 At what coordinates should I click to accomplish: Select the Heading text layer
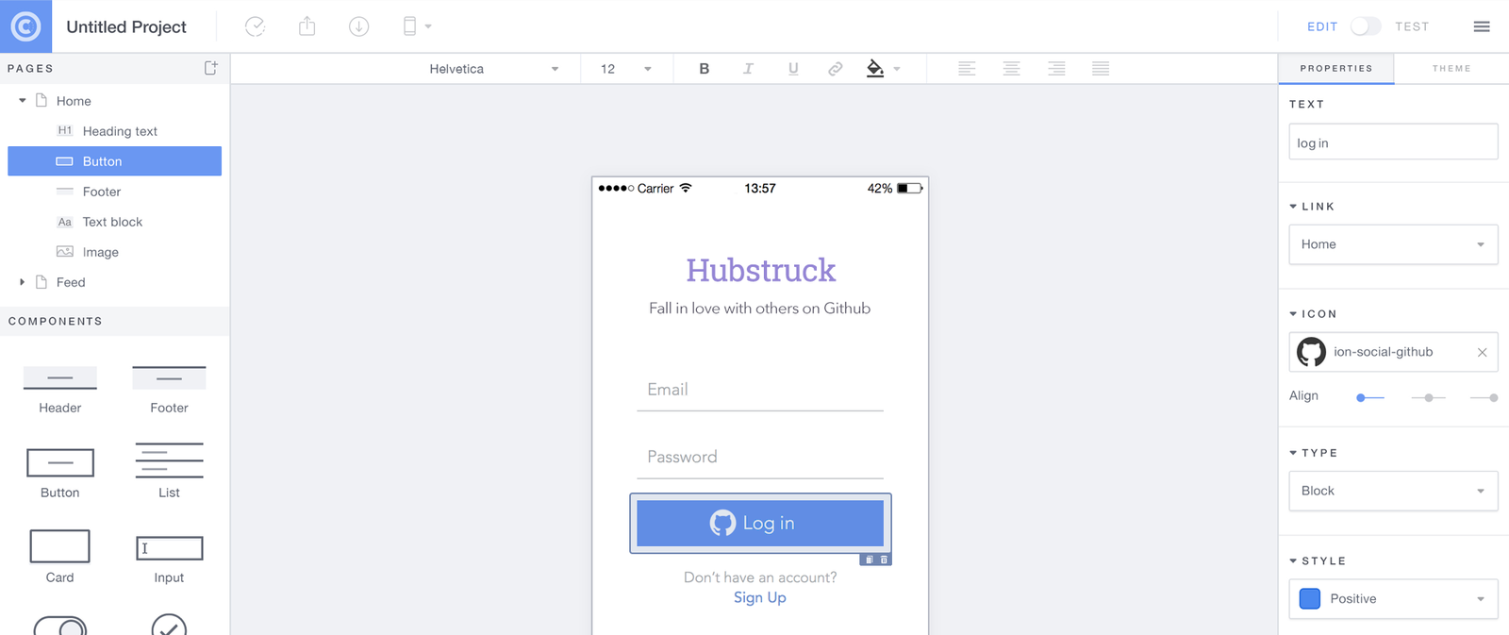(120, 131)
